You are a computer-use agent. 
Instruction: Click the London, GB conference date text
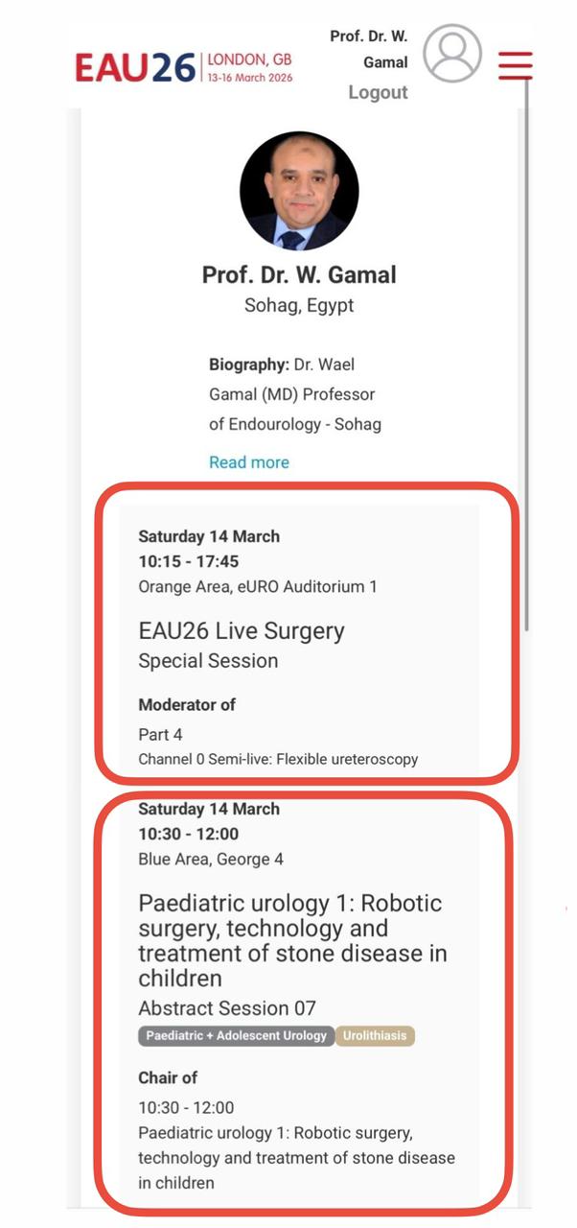249,69
